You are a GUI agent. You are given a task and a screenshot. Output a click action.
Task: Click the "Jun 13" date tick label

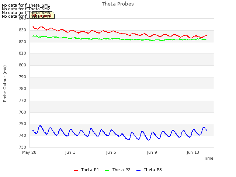click(x=193, y=152)
